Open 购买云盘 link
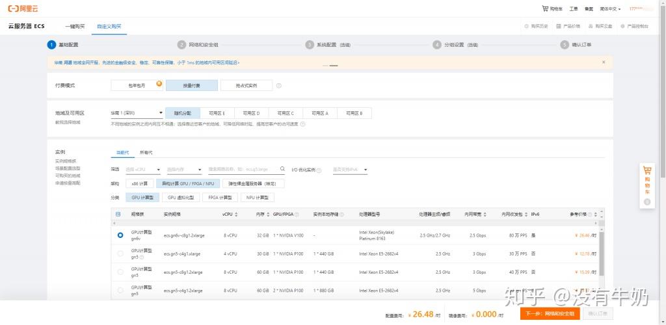The height and width of the screenshot is (325, 666). pos(600,26)
